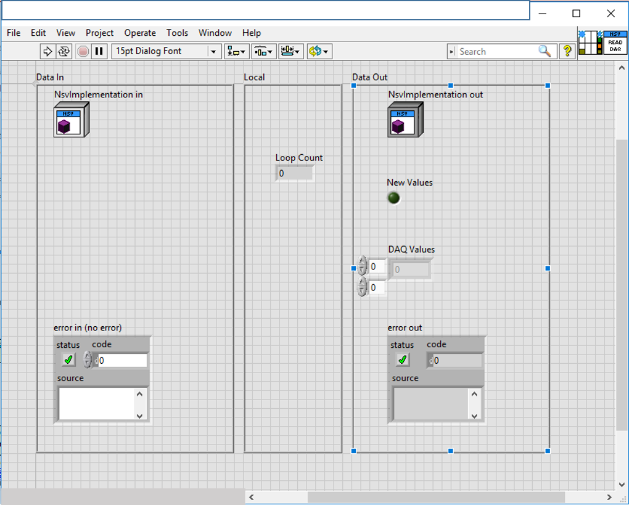Click the vertical scrollbar down arrow
The width and height of the screenshot is (629, 505).
coord(622,484)
